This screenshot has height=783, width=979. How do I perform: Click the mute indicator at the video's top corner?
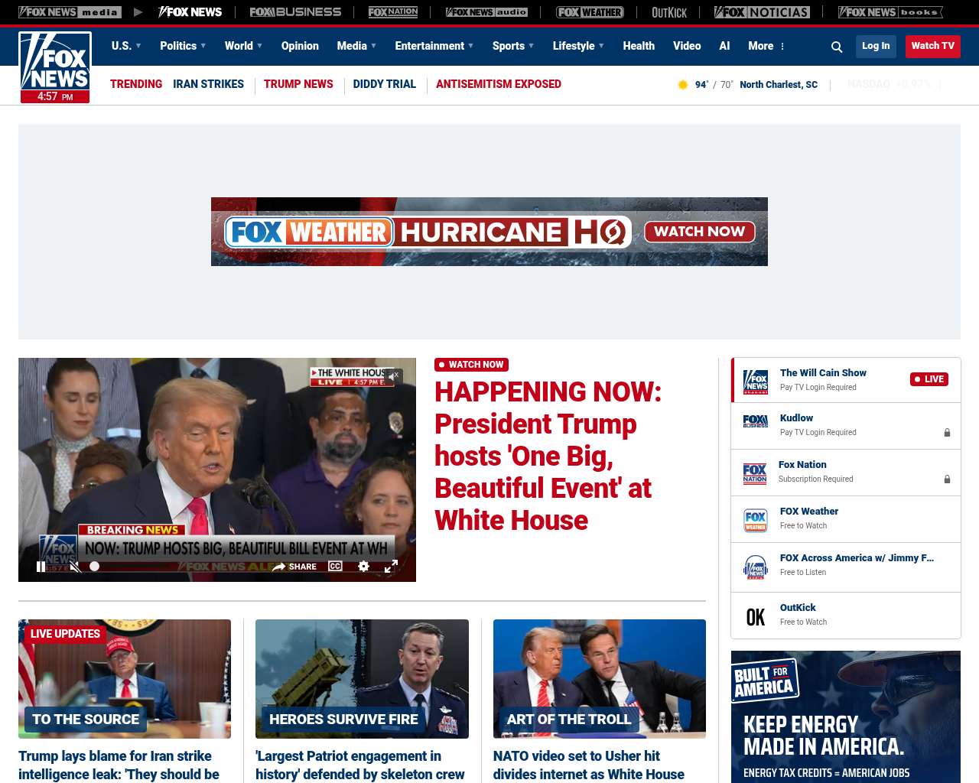(394, 375)
